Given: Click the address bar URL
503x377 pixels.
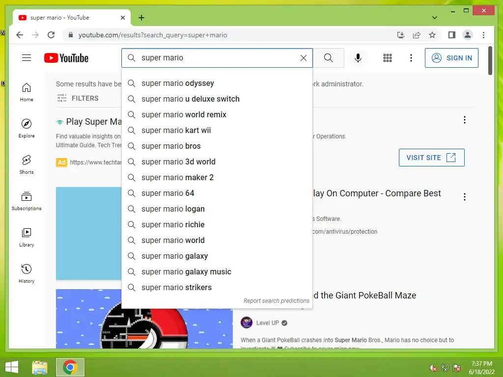Looking at the screenshot, I should coord(153,35).
